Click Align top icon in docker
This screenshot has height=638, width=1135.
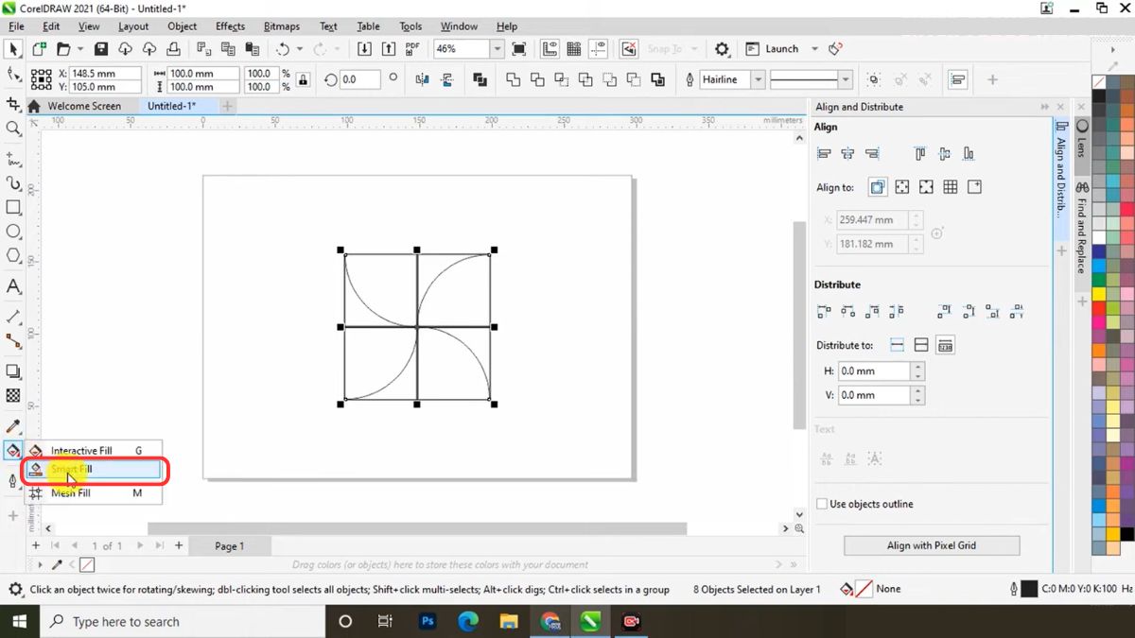click(920, 153)
